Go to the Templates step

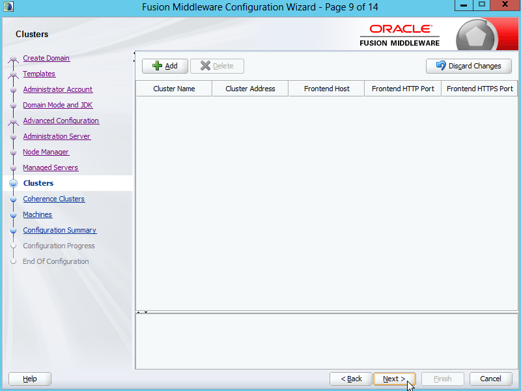[x=39, y=74]
